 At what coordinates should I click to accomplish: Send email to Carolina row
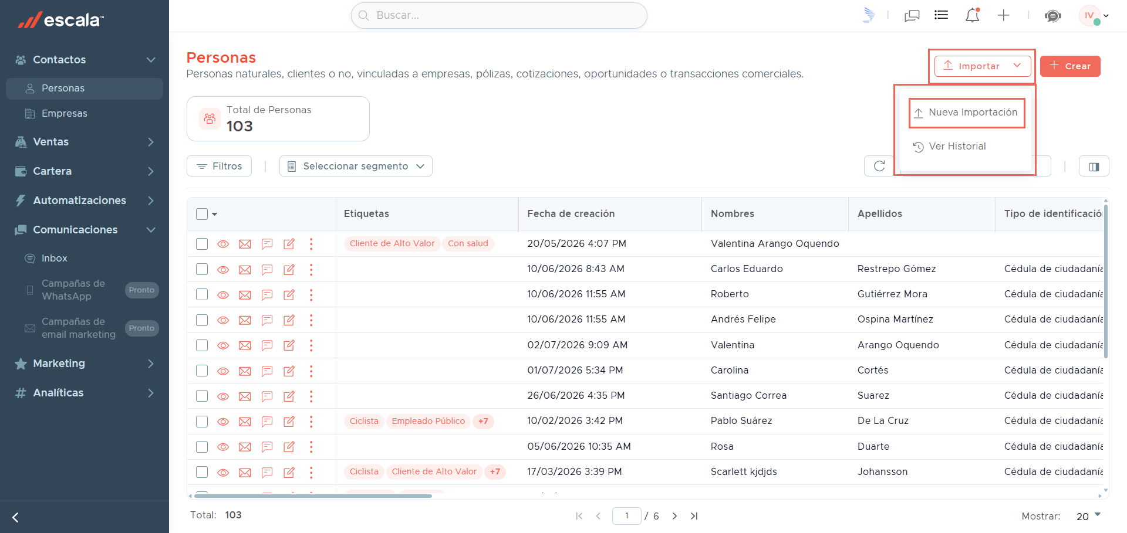245,371
